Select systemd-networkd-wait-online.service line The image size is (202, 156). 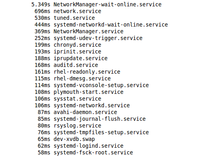pos(101,25)
